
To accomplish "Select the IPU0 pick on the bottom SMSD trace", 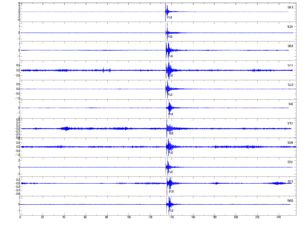I will tap(171, 211).
